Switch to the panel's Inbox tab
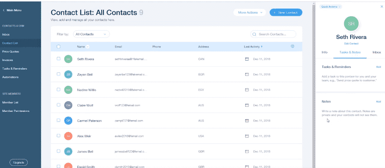The image size is (385, 168). [x=377, y=52]
